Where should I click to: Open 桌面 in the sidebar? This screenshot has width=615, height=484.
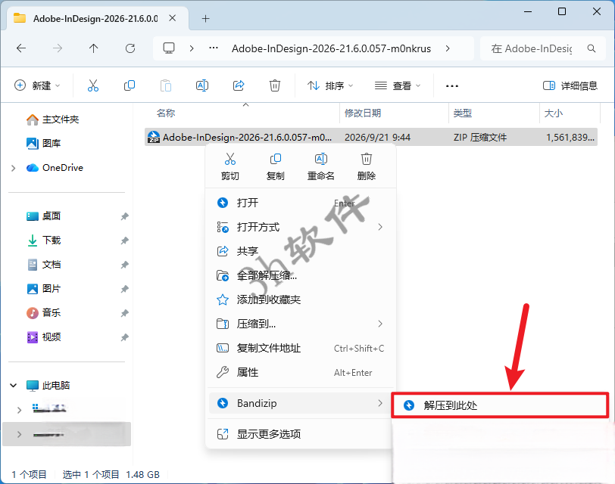[43, 216]
